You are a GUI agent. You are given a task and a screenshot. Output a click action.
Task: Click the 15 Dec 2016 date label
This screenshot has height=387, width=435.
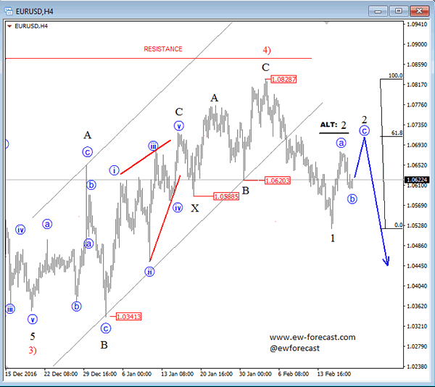pyautogui.click(x=21, y=374)
